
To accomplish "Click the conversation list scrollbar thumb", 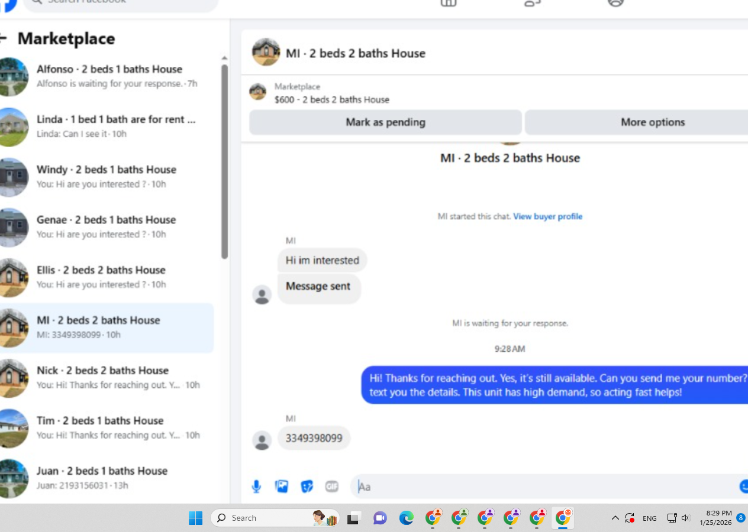I will 224,161.
